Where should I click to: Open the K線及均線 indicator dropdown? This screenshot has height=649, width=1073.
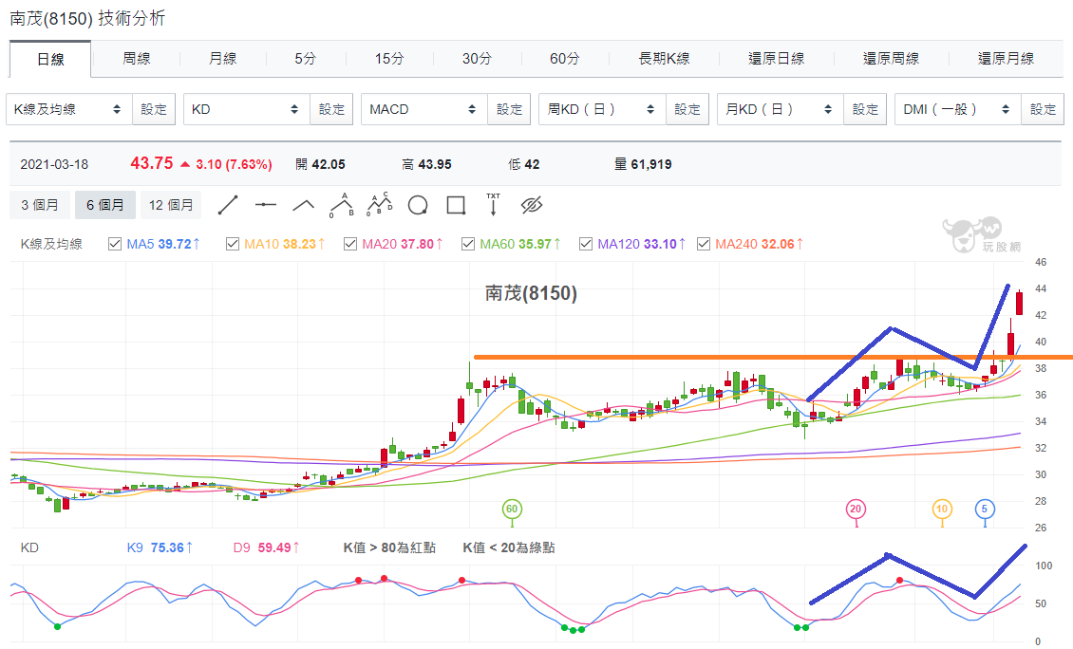click(x=69, y=109)
